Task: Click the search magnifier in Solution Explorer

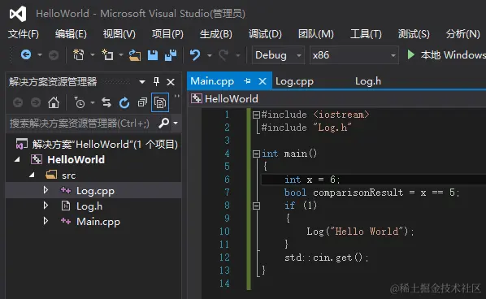Action: pos(163,123)
